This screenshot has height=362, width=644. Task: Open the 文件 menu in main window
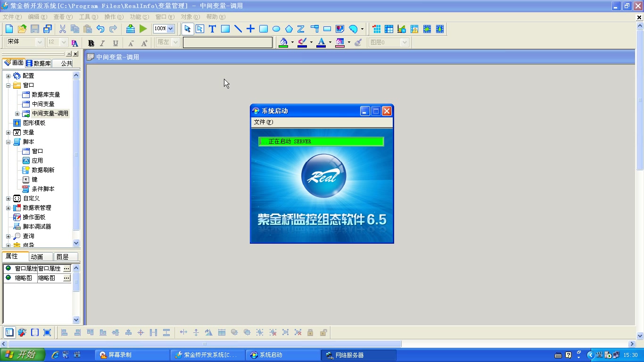(x=12, y=16)
